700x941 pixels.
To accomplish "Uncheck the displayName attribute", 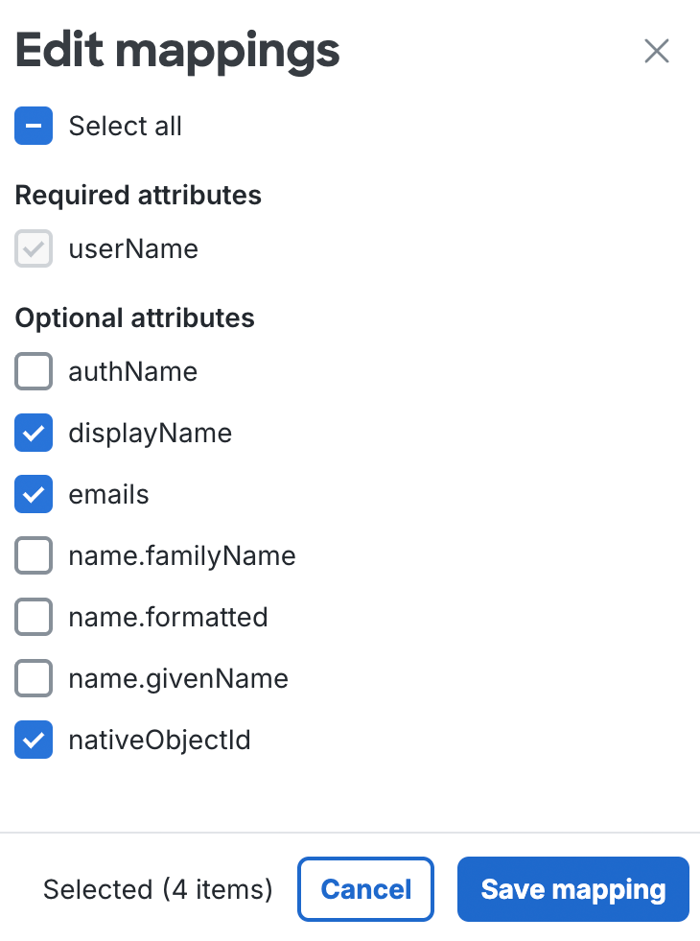I will 33,433.
